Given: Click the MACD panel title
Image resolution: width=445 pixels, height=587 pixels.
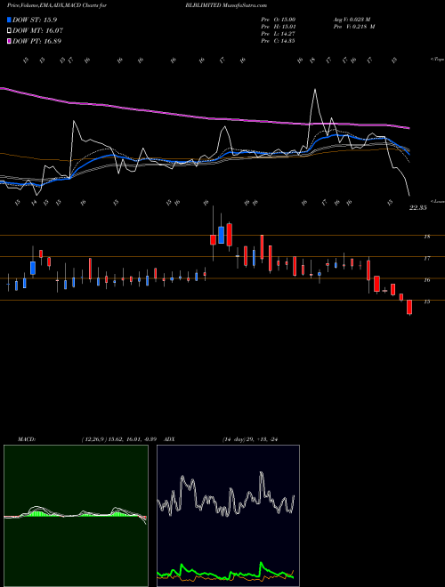Looking at the screenshot, I should coord(26,439).
